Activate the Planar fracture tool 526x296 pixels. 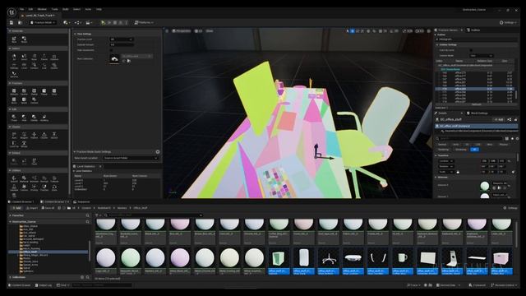pyautogui.click(x=44, y=91)
